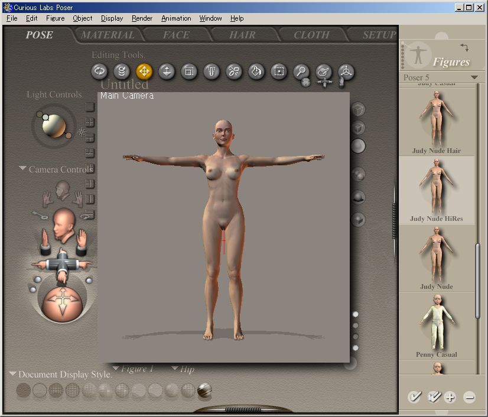The height and width of the screenshot is (417, 488).
Task: Open the SETUP room tab
Action: pyautogui.click(x=379, y=35)
